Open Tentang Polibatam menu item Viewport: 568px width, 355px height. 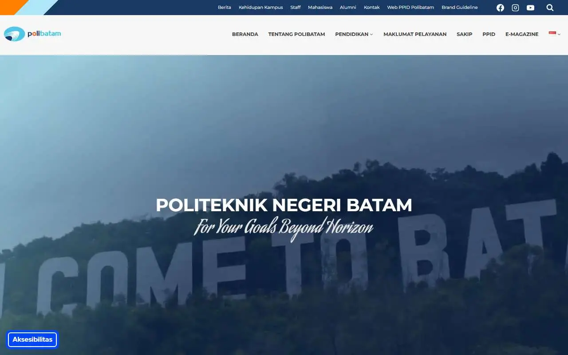tap(296, 34)
